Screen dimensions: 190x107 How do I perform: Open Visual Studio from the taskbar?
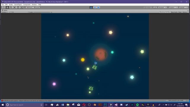(116, 105)
